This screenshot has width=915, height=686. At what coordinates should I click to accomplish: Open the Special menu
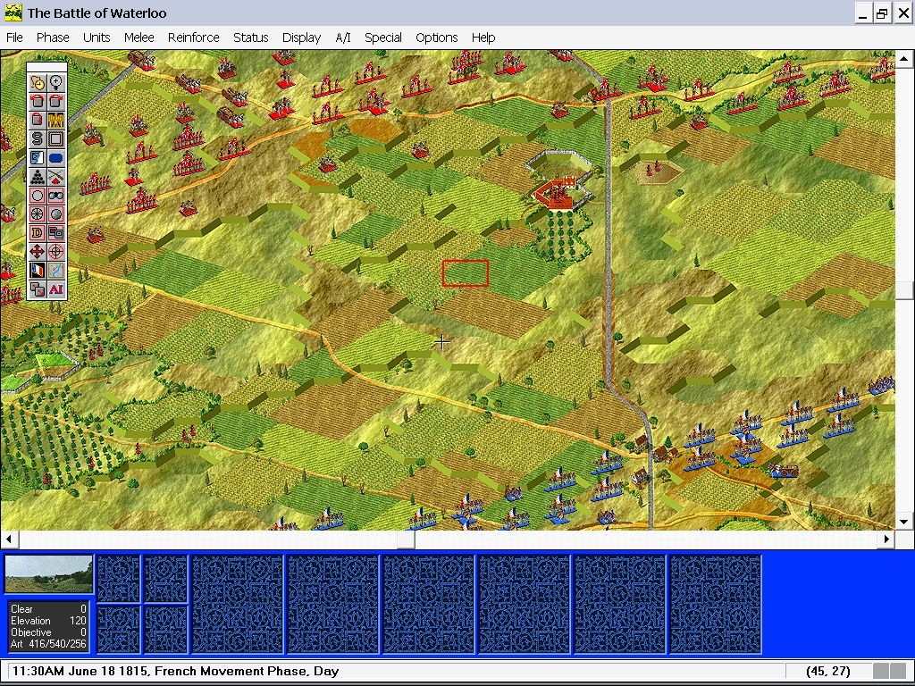click(382, 38)
